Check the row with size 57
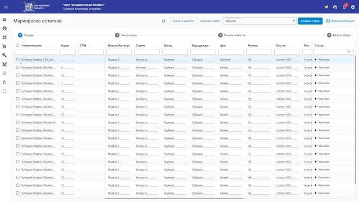This screenshot has width=359, height=202. 17,75
